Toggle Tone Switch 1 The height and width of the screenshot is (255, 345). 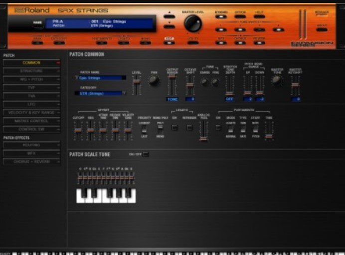point(221,30)
